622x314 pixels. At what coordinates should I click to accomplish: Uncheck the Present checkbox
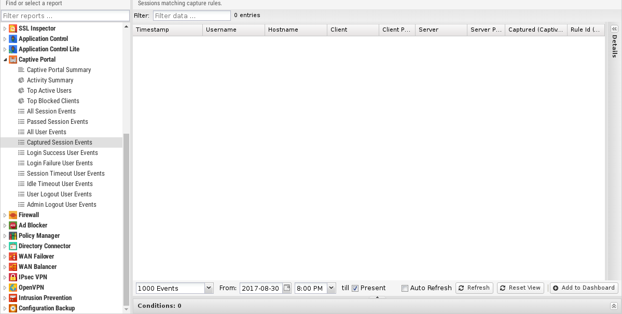[355, 288]
